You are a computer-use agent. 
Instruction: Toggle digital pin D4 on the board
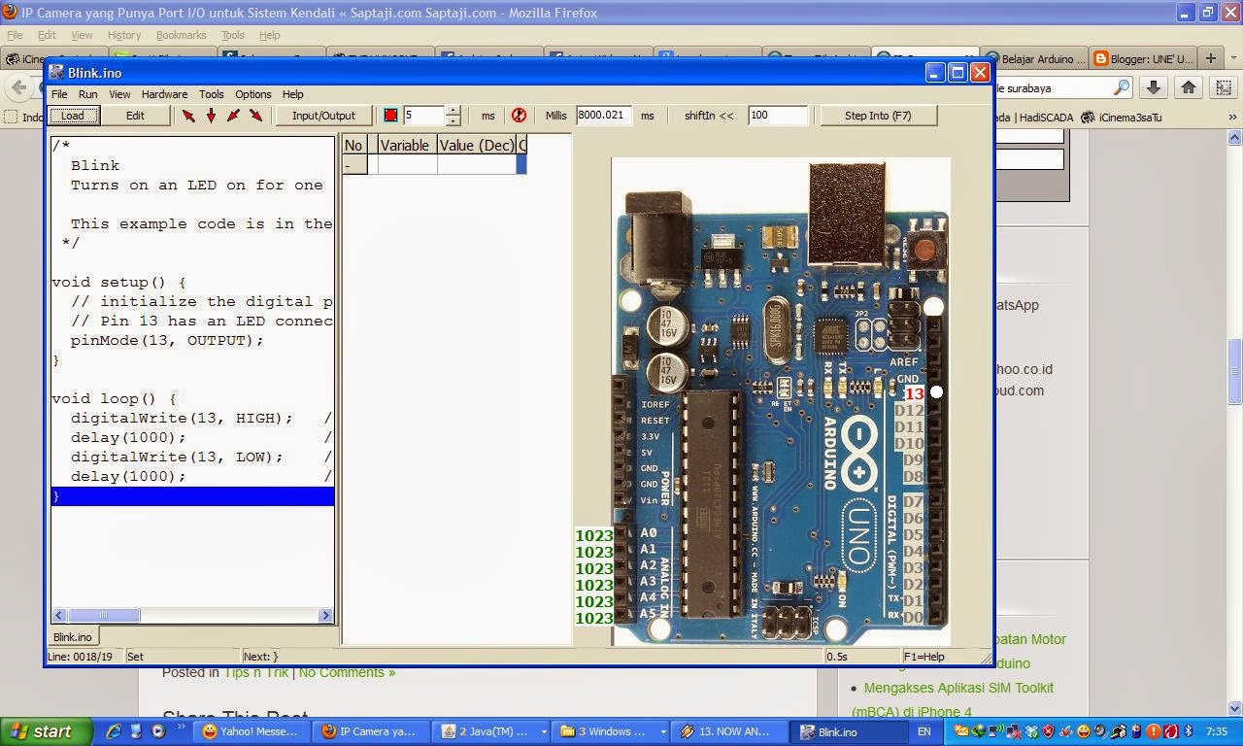pyautogui.click(x=913, y=552)
